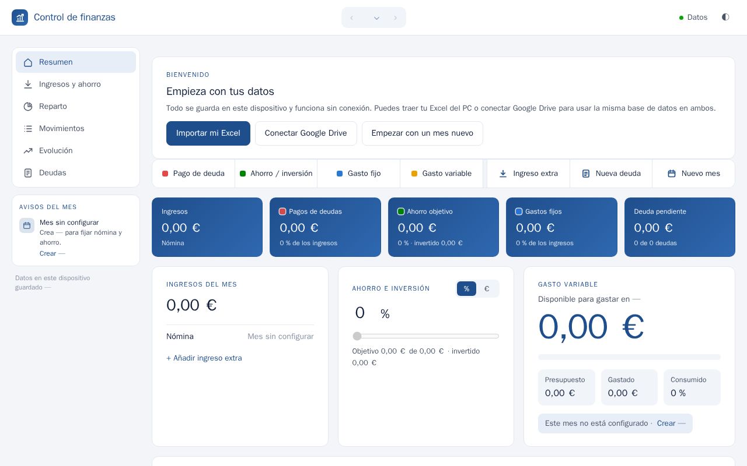Click the Crear link under Mes sin configurar

[x=53, y=253]
